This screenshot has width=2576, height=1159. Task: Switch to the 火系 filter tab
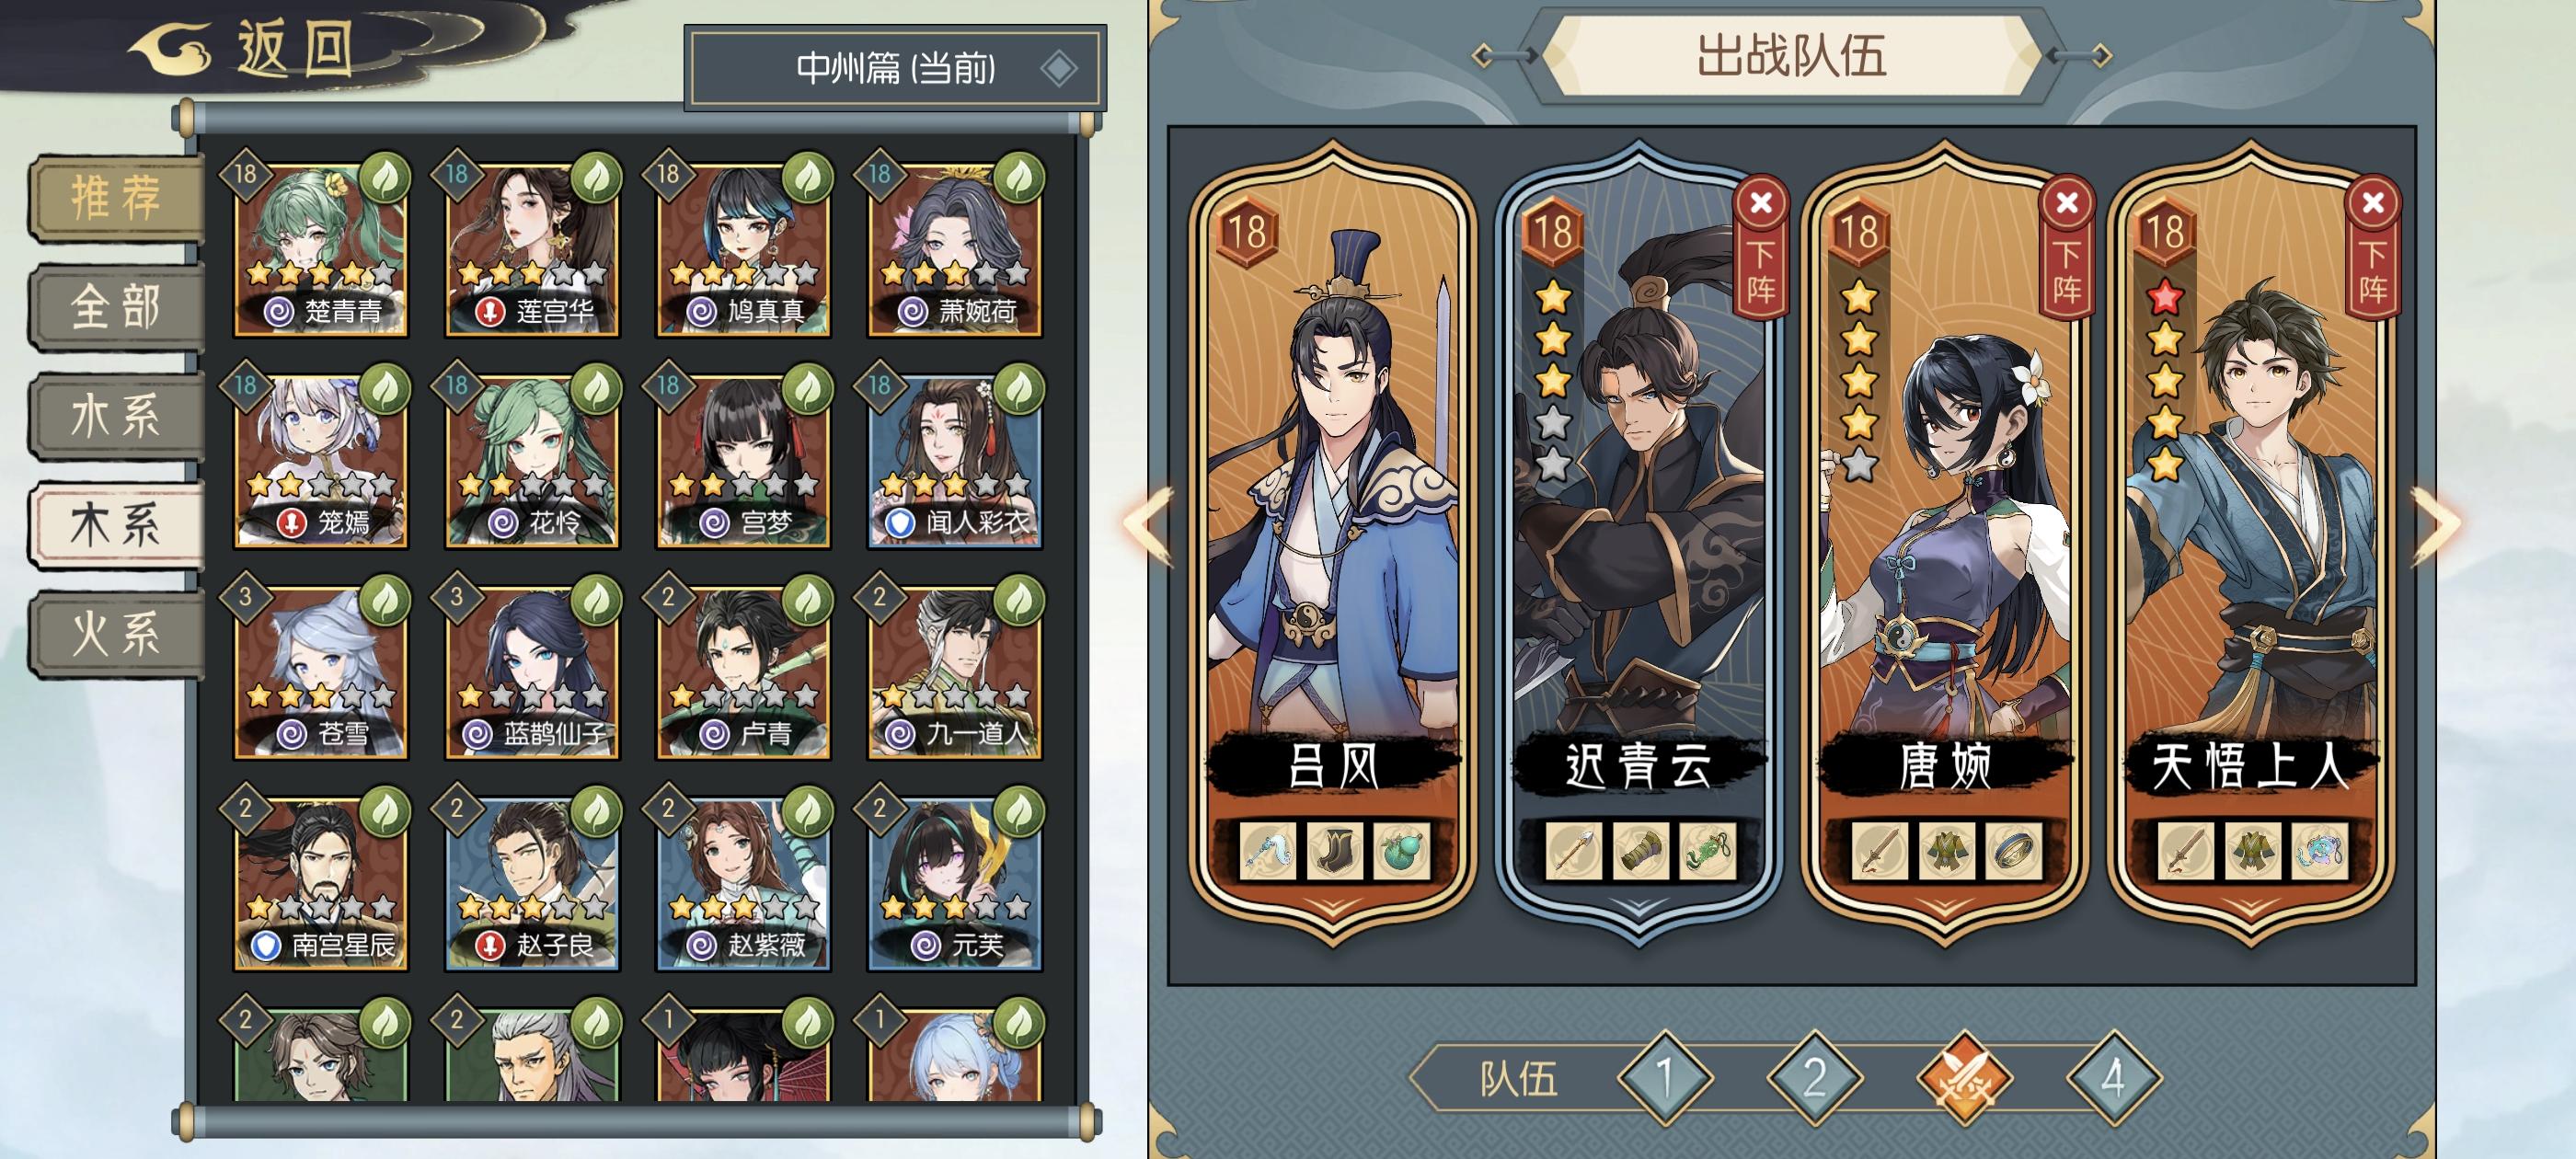click(116, 634)
